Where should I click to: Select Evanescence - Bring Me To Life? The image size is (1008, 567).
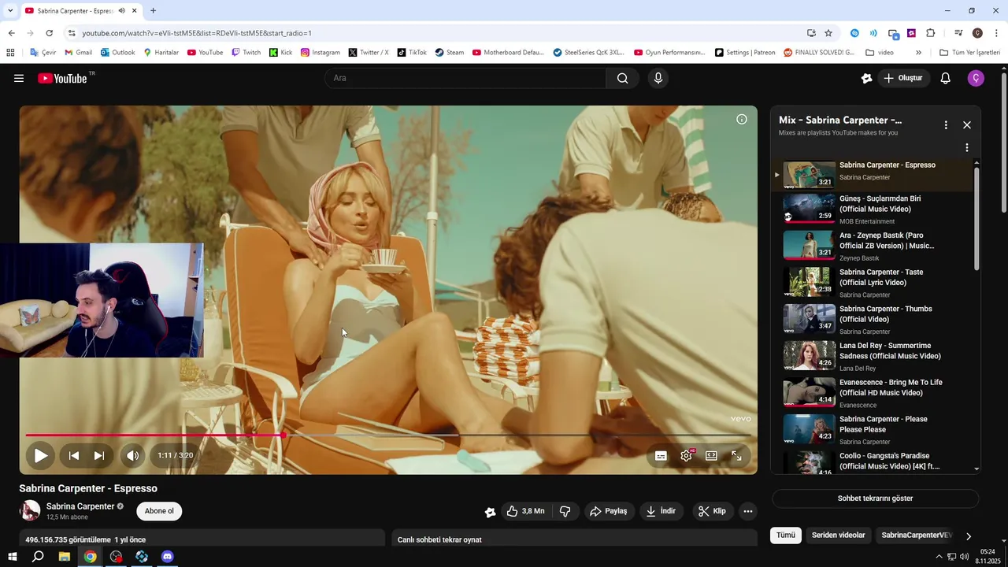(874, 393)
